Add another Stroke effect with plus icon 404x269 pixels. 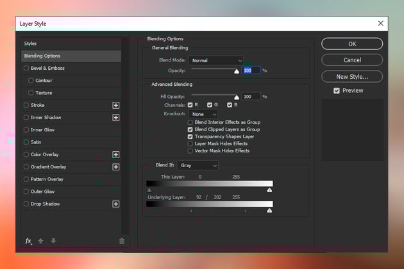(x=116, y=105)
